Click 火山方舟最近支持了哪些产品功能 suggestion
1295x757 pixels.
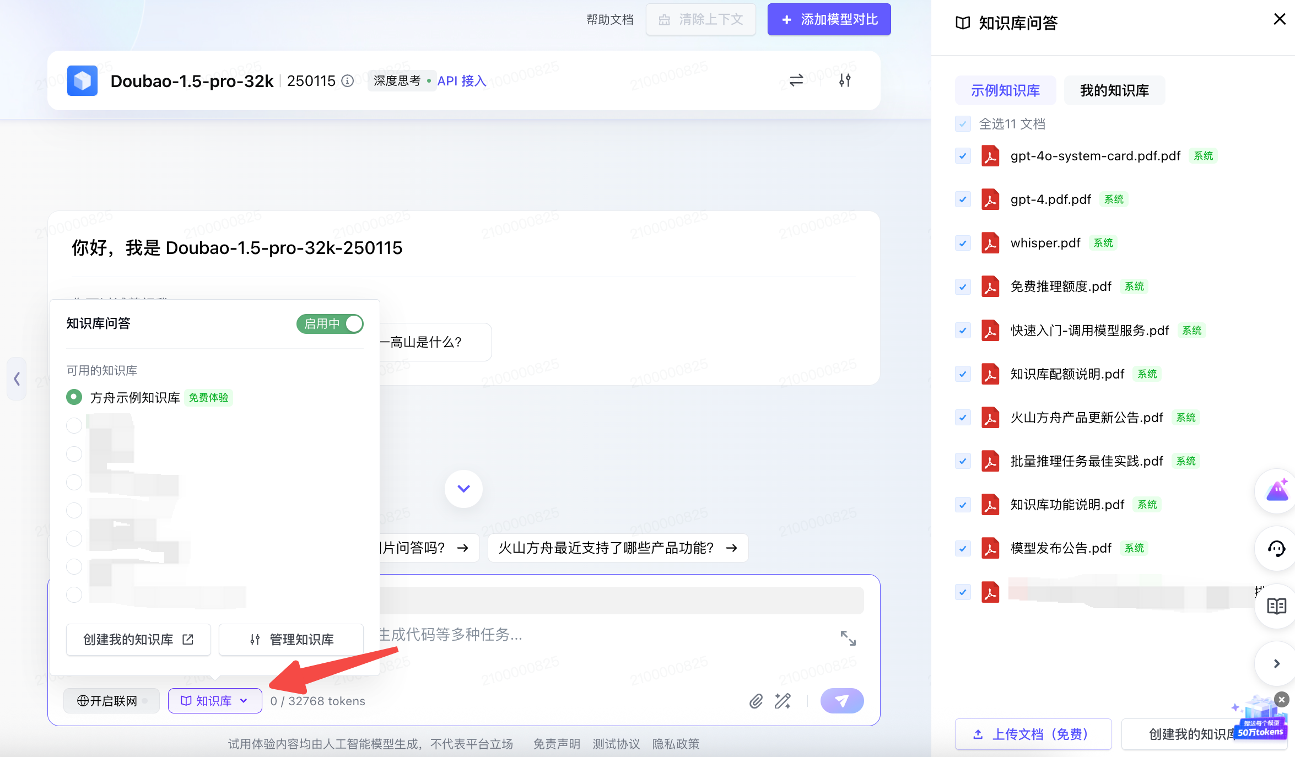[x=618, y=548]
